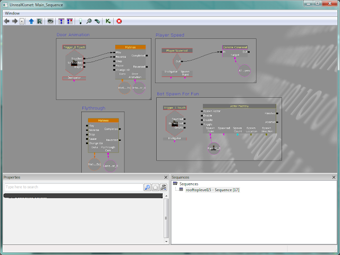Click the red X stop icon in toolbar
340x255 pixels.
[119, 21]
